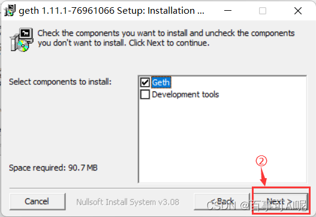Click the Space required 90.7 MB text
The image size is (316, 217).
coord(53,168)
